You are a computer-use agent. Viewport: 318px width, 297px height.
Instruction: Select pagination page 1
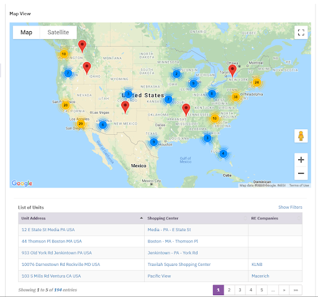218,290
